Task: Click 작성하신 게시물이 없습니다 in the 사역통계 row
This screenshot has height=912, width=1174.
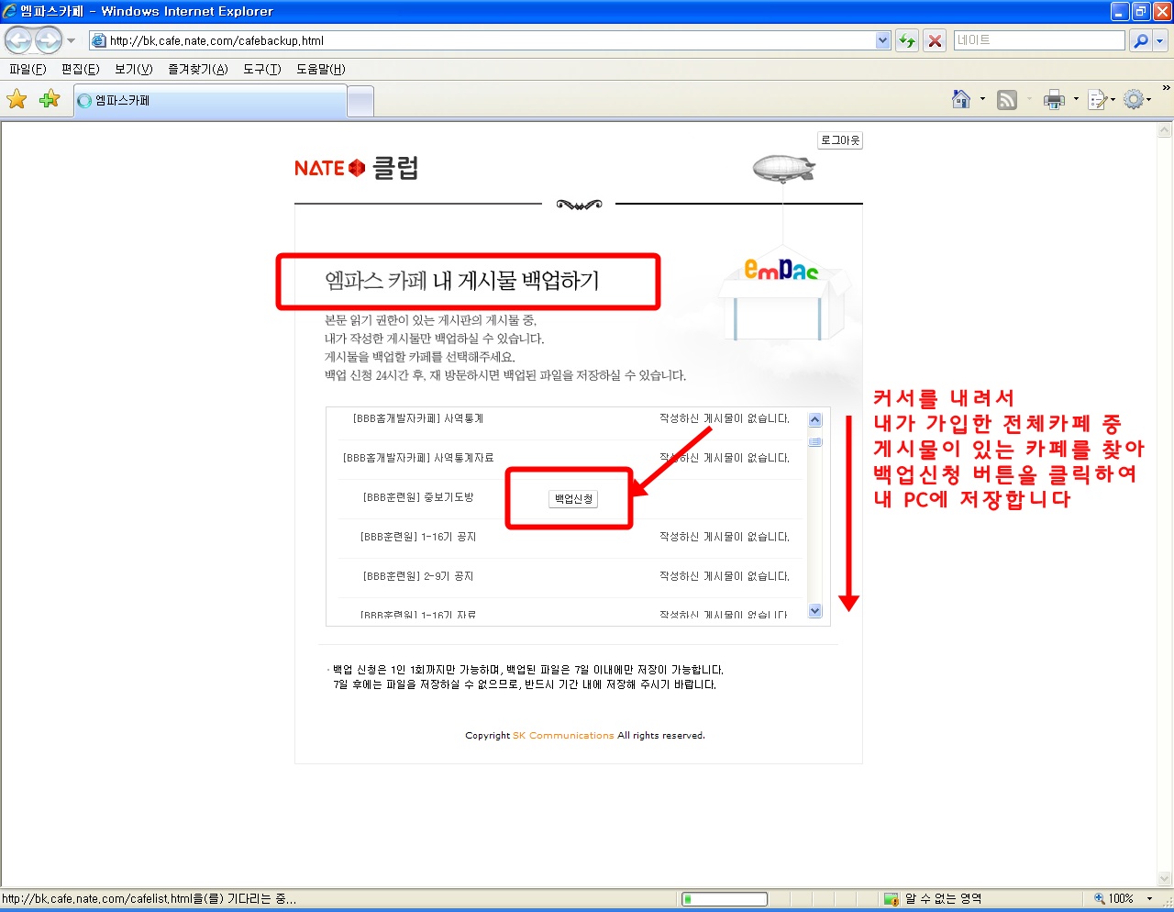Action: click(725, 418)
